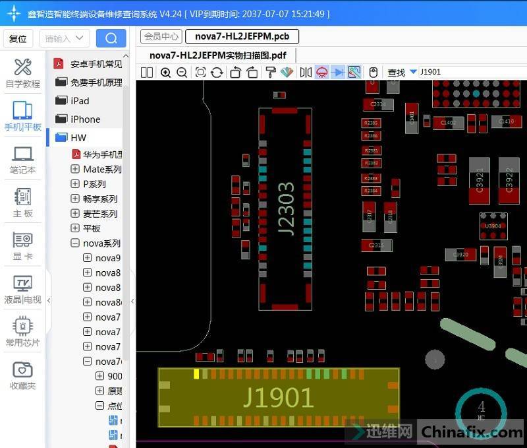527x448 pixels.
Task: Click the fit-to-window view icon
Action: coord(200,72)
